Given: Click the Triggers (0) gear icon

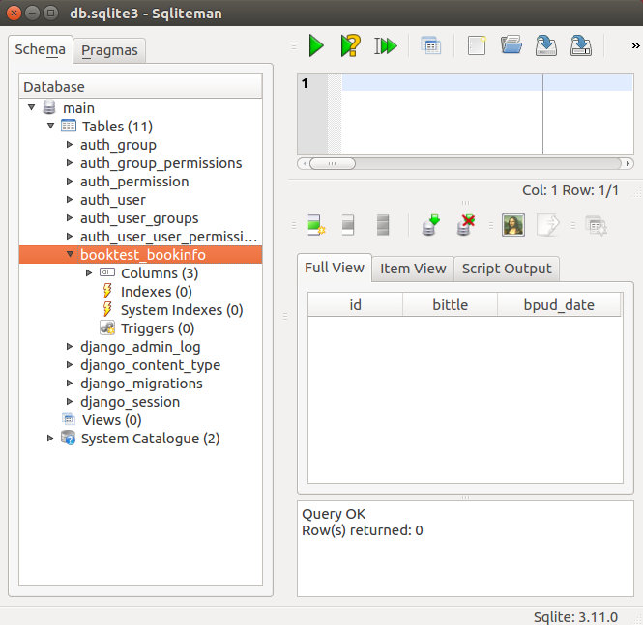Looking at the screenshot, I should click(x=107, y=328).
